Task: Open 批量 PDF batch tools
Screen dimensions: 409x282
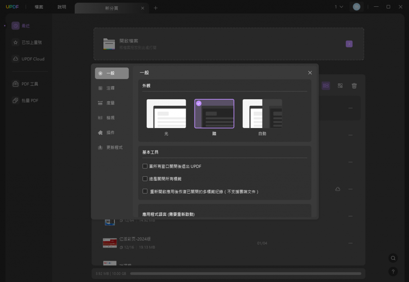Action: (x=26, y=101)
